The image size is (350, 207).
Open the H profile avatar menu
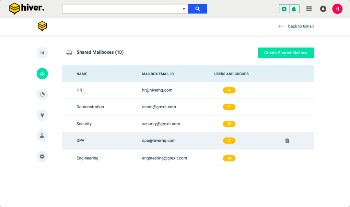click(337, 9)
